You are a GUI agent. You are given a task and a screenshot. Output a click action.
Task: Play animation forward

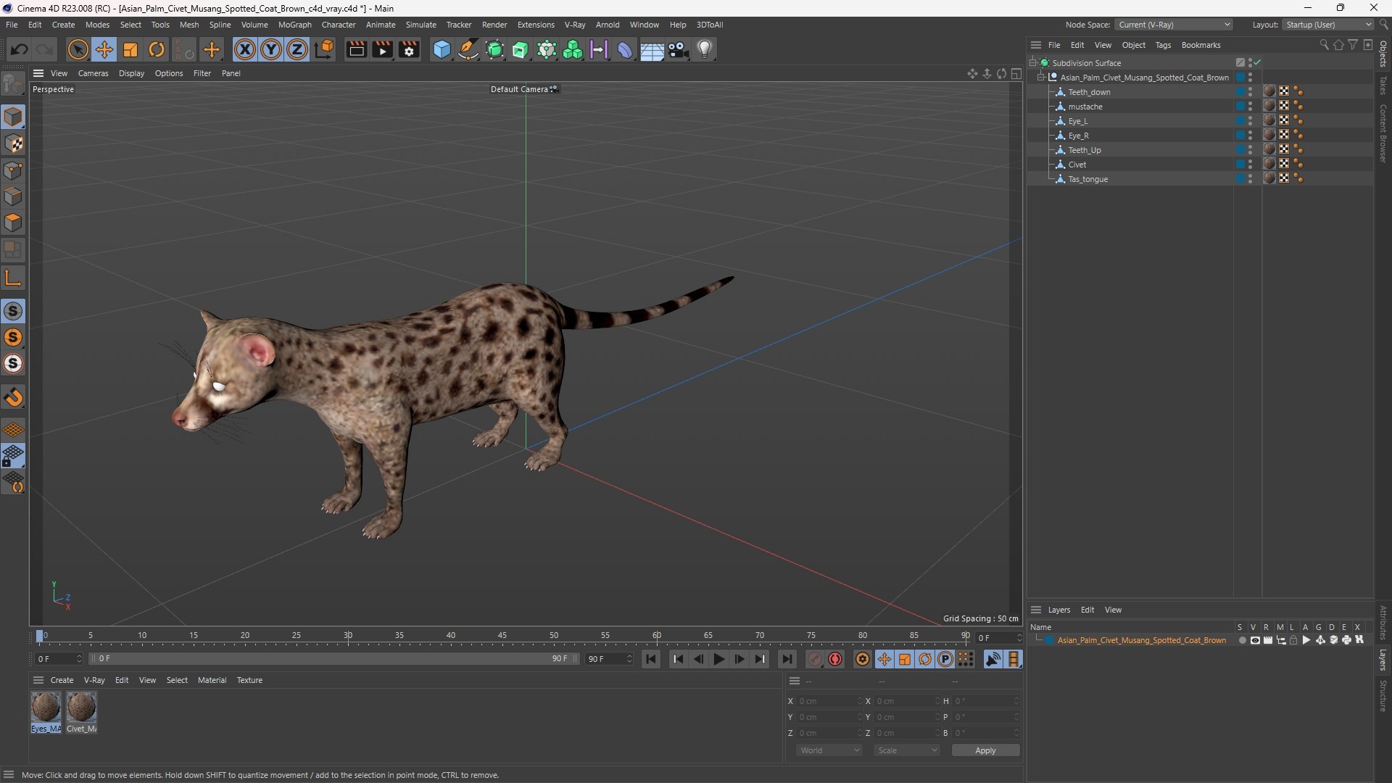pos(718,659)
